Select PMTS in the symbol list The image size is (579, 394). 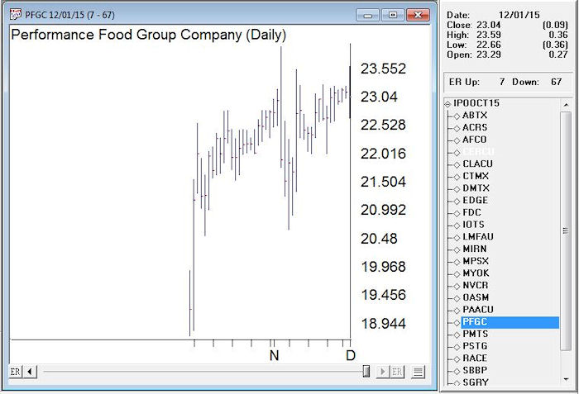tap(476, 334)
